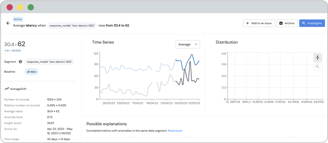Open the Read more link
The image size is (328, 143).
pyautogui.click(x=175, y=131)
